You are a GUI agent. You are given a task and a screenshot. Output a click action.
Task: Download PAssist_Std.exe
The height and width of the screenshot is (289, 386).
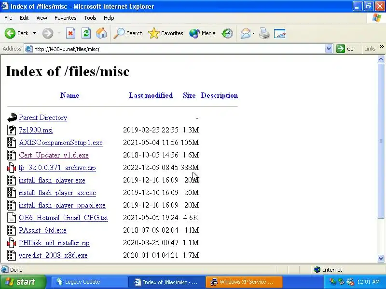click(42, 230)
